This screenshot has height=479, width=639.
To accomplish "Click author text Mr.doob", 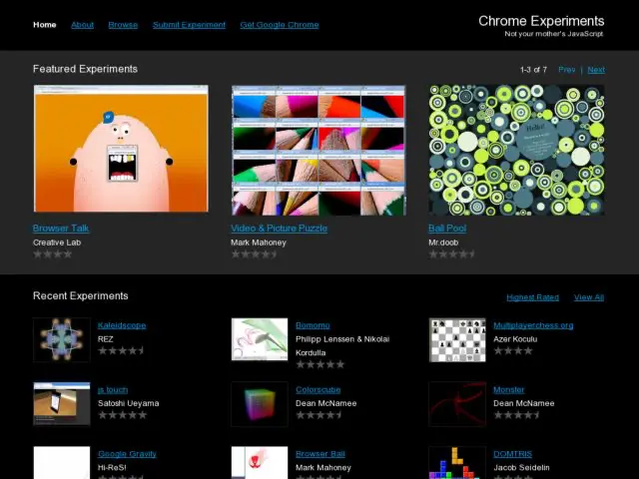I will click(x=443, y=242).
